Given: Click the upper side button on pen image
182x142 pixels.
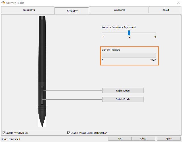Looking at the screenshot, I should [42, 91].
